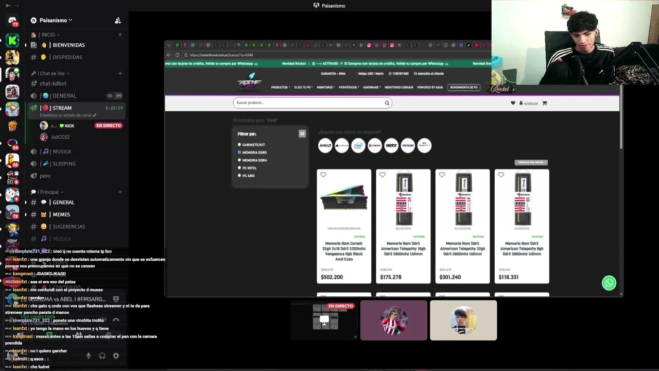Click the RENDIMIENTO DE PC button
Viewport: 659px width, 371px height.
click(x=464, y=88)
